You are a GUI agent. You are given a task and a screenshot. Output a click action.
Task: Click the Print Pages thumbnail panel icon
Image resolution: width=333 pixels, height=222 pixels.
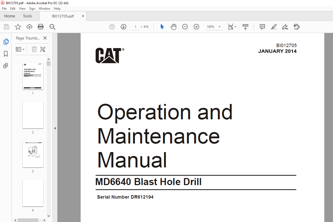(x=43, y=49)
